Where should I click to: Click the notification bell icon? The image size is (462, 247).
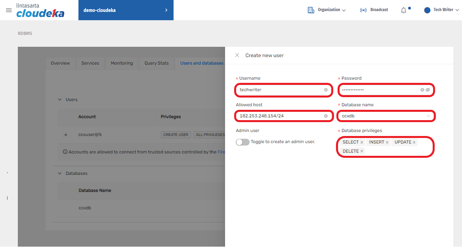coord(403,10)
